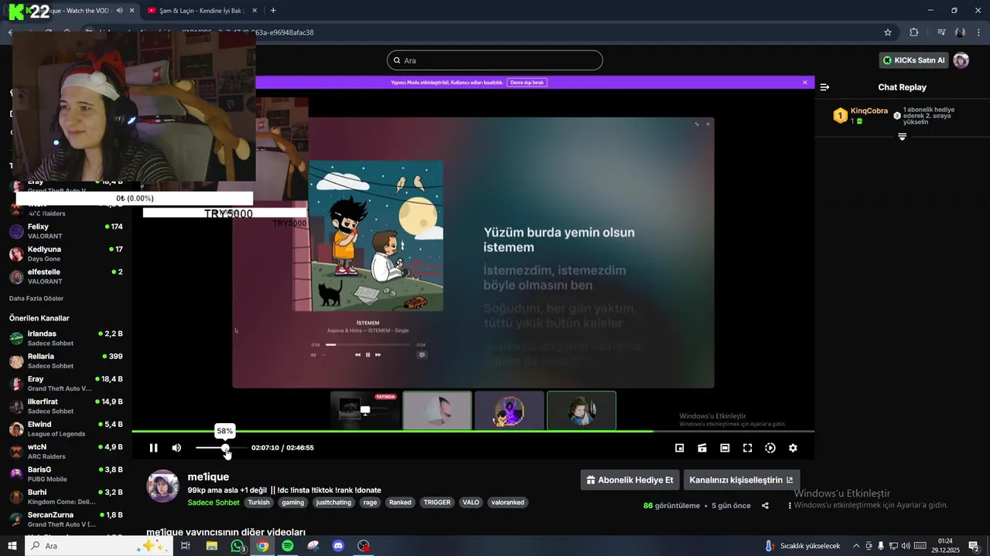Image resolution: width=990 pixels, height=556 pixels.
Task: Mute the Kick VOD browser tab audio
Action: 119,11
